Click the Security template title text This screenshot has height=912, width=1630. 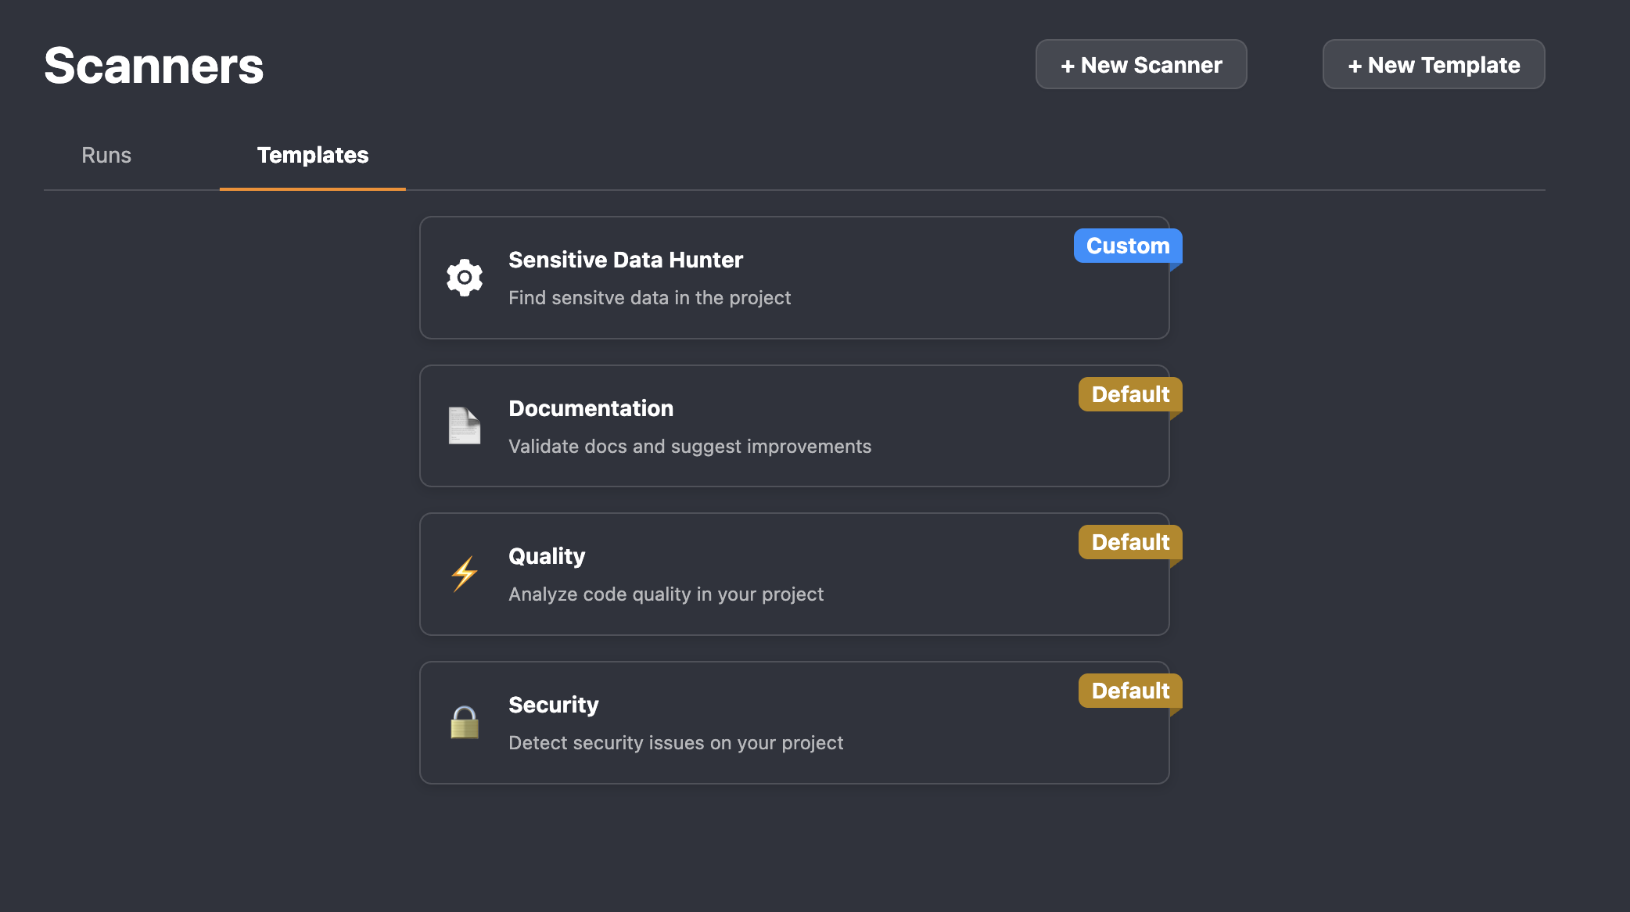[x=553, y=705]
